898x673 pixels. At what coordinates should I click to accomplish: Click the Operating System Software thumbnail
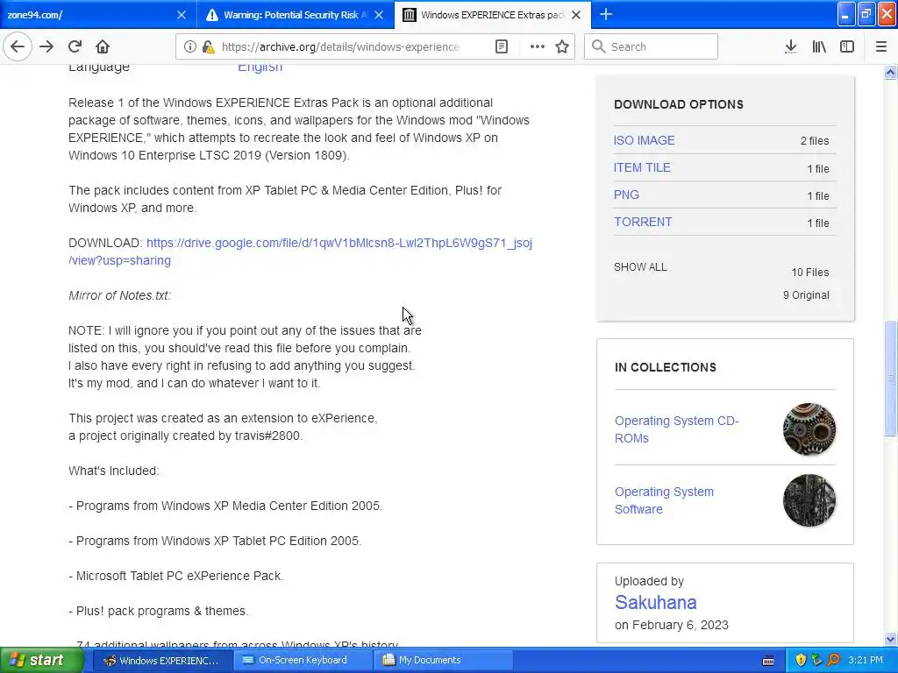tap(809, 500)
